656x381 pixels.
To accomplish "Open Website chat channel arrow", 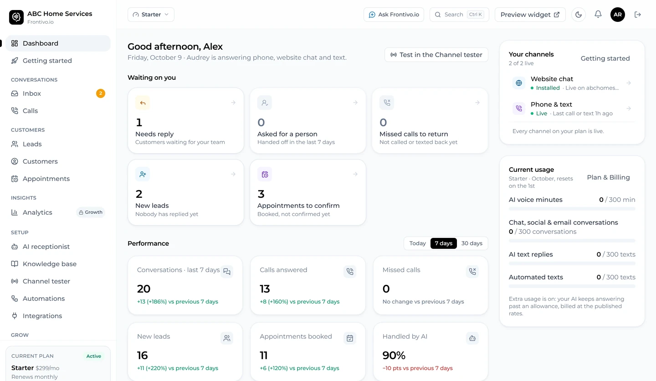I will point(629,83).
